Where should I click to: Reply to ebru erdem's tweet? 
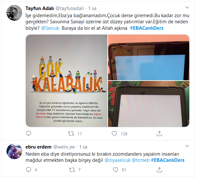[28, 170]
